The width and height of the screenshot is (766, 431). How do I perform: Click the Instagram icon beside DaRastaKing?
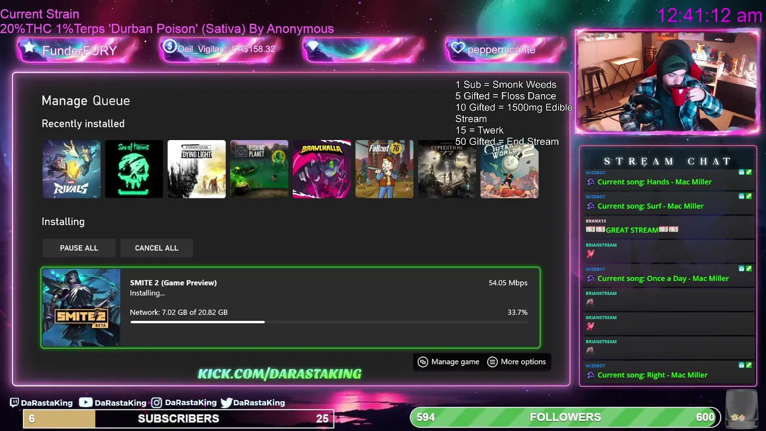coord(157,403)
